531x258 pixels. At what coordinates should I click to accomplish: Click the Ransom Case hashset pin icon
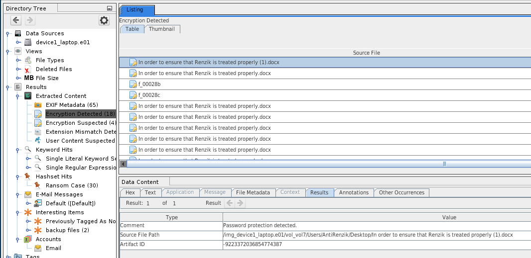pyautogui.click(x=38, y=185)
